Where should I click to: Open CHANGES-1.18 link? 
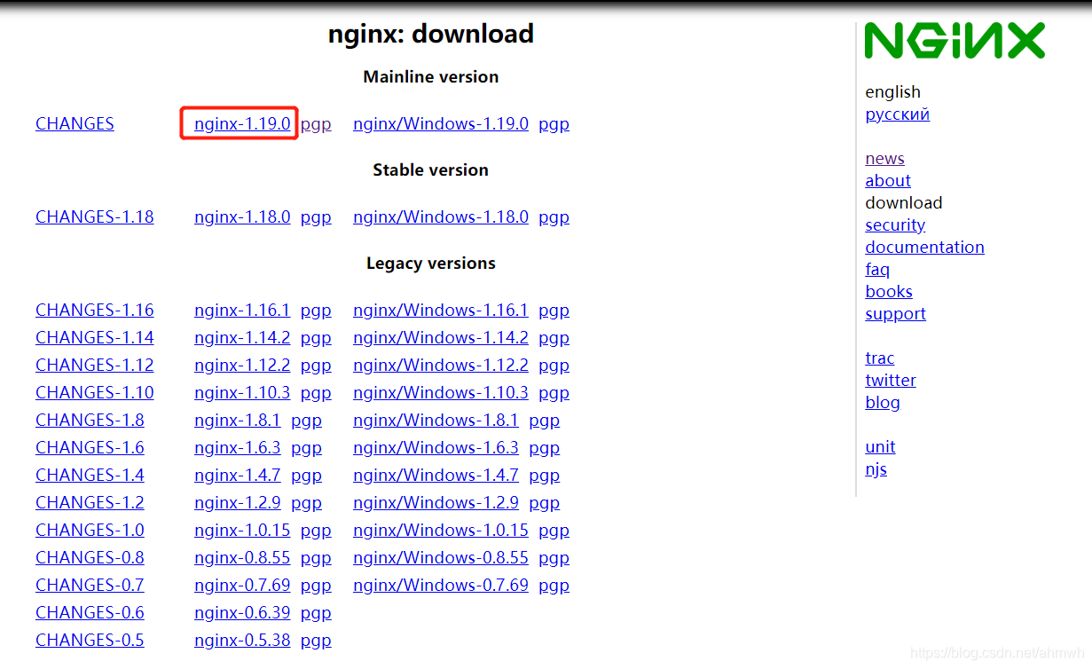[x=95, y=217]
